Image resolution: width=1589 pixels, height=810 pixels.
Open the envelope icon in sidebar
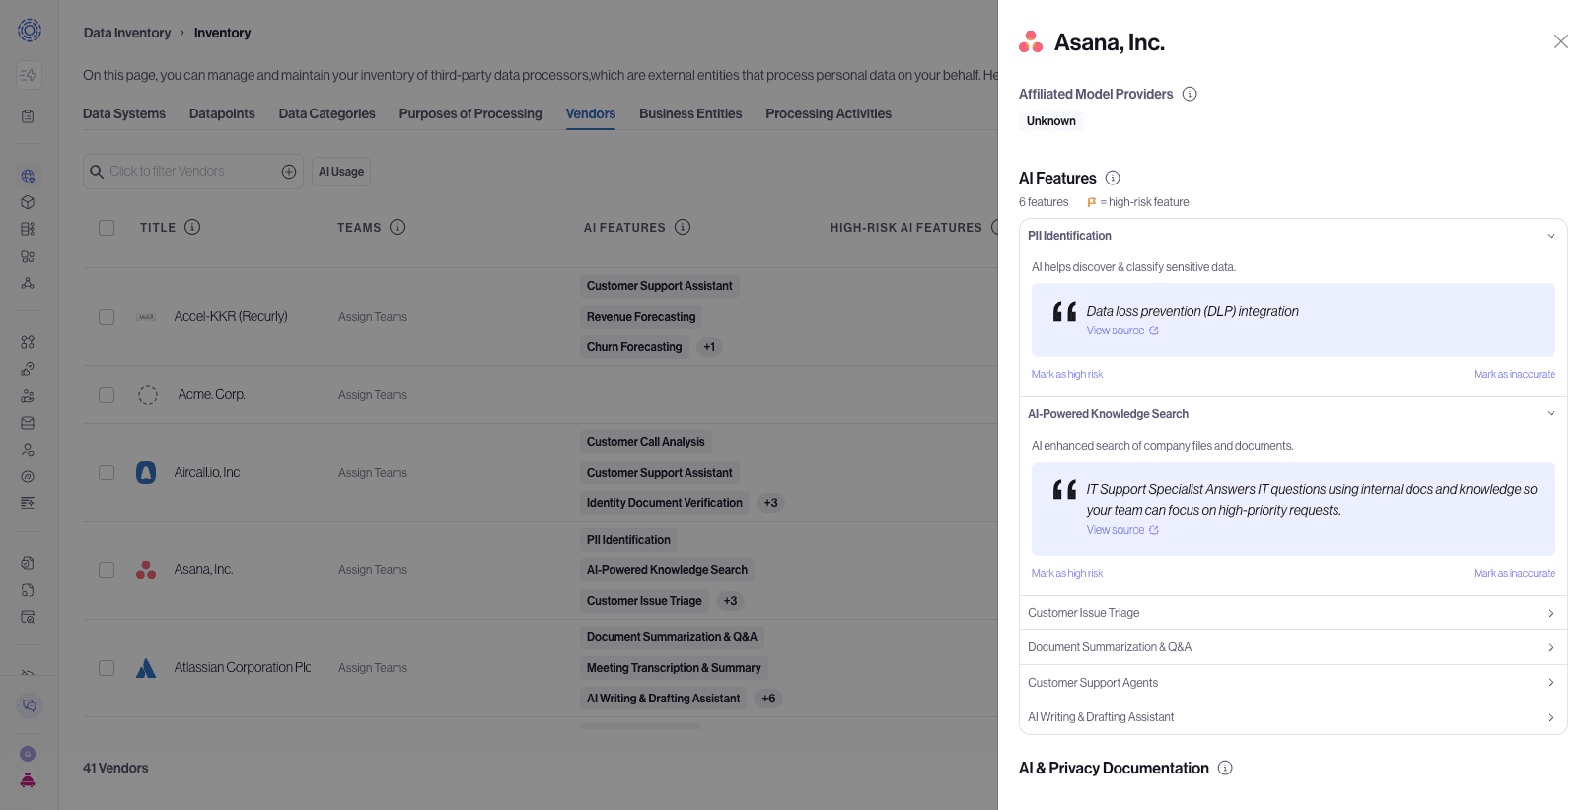28,423
